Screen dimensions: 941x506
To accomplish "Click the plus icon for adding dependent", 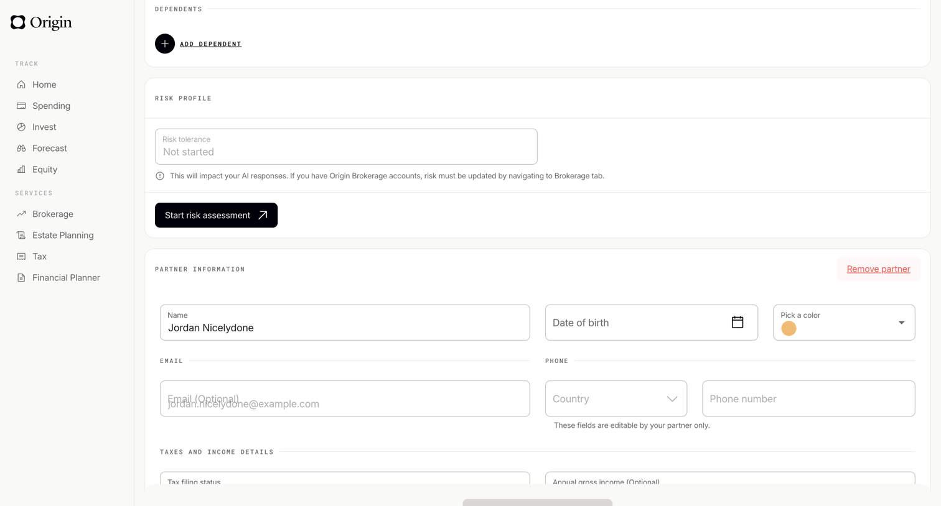I will (165, 44).
